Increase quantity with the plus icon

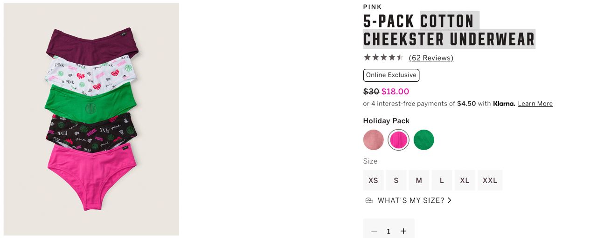click(403, 231)
